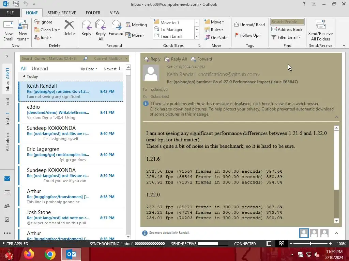Screen dimensions: 349x261
Task: Send message to OneNote
Action: click(x=216, y=37)
